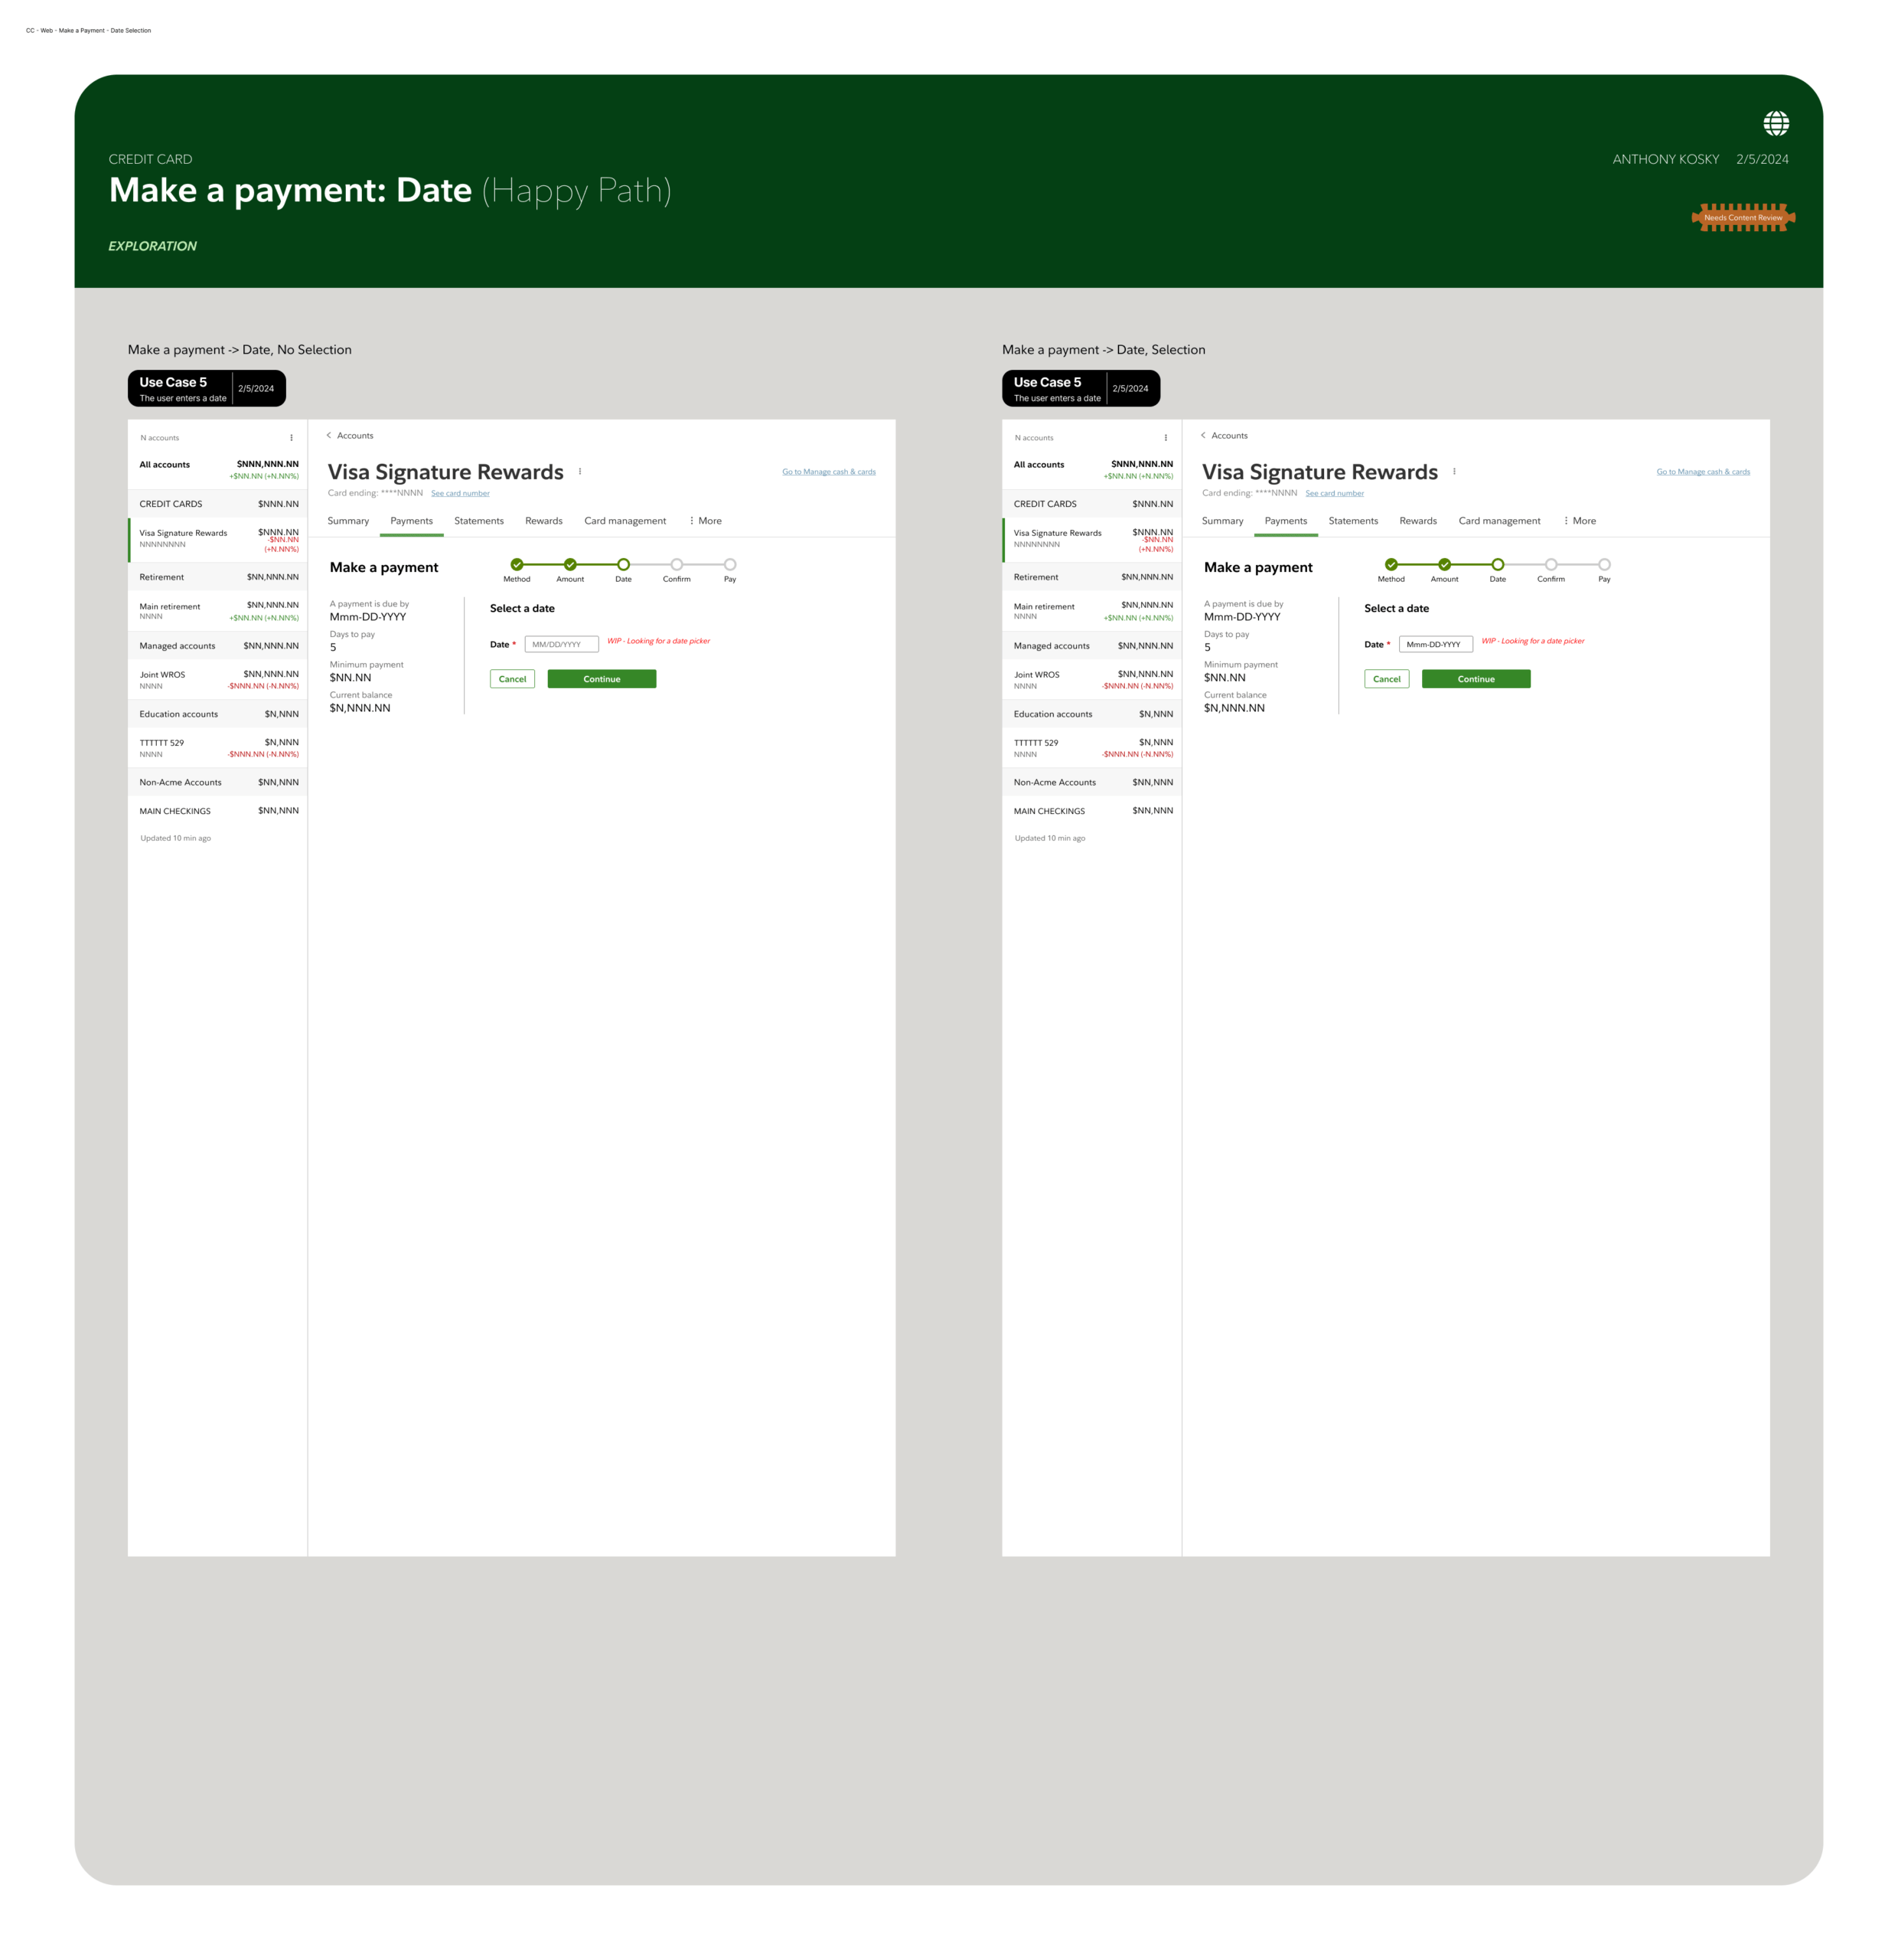This screenshot has width=1898, height=1960.
Task: Expand the More tab dropdown
Action: pyautogui.click(x=709, y=520)
